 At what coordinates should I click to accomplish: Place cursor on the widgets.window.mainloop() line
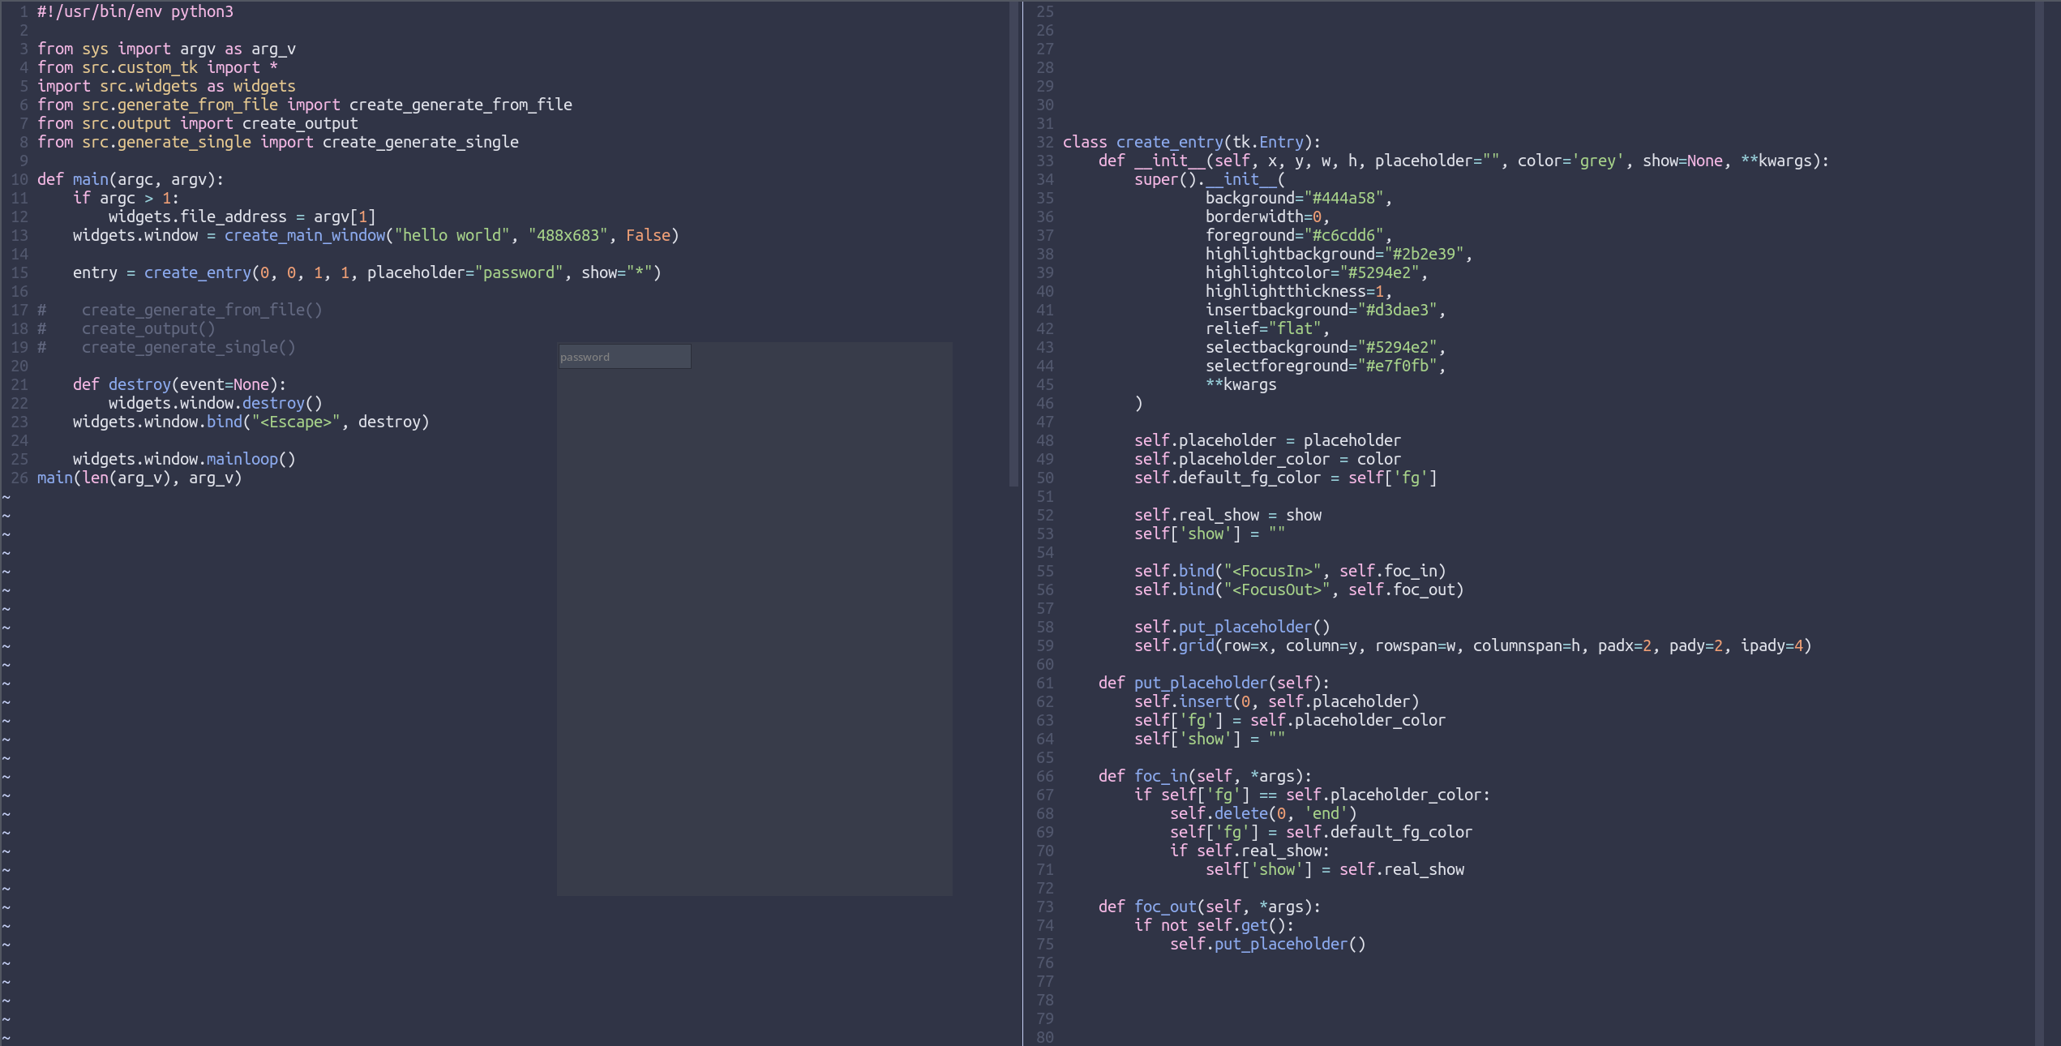pyautogui.click(x=184, y=459)
